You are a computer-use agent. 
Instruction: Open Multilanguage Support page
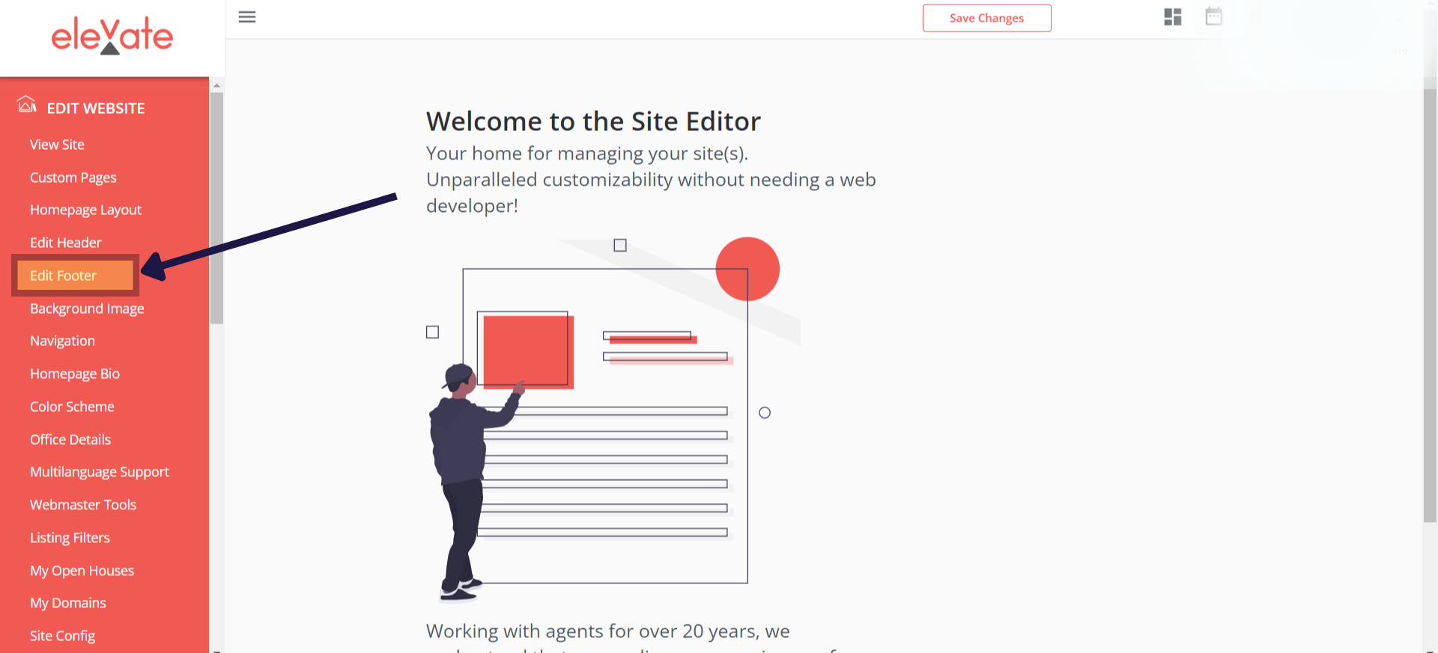tap(100, 472)
